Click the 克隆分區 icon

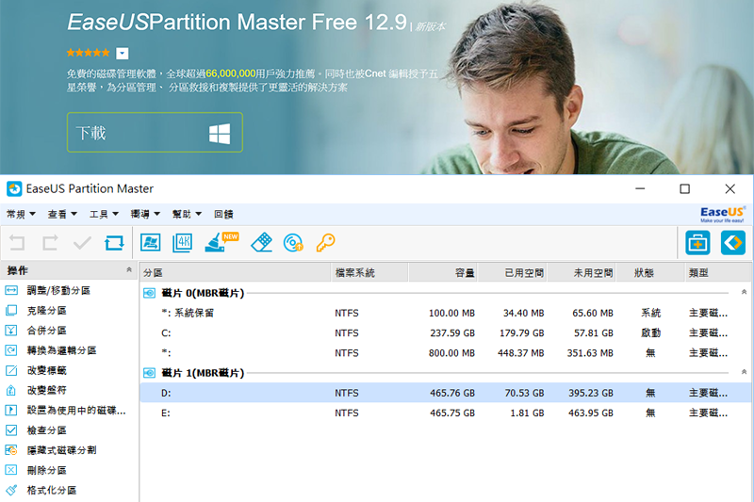tap(11, 310)
